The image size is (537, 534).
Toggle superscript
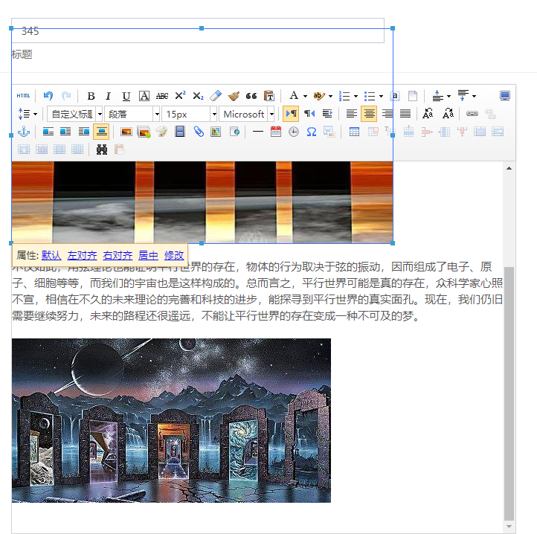pos(180,96)
